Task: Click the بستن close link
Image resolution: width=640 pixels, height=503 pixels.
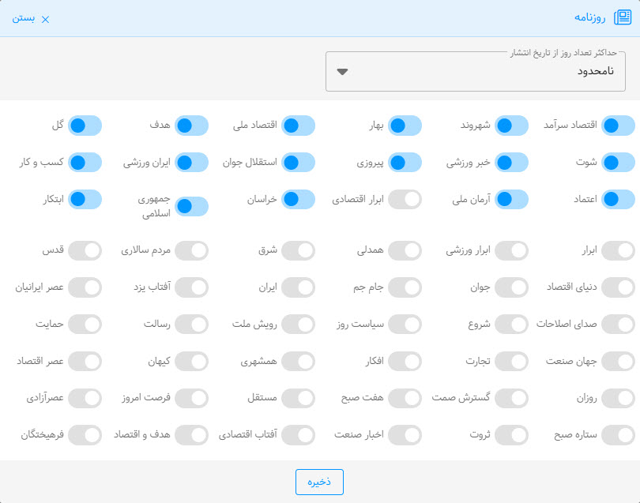Action: click(x=23, y=19)
